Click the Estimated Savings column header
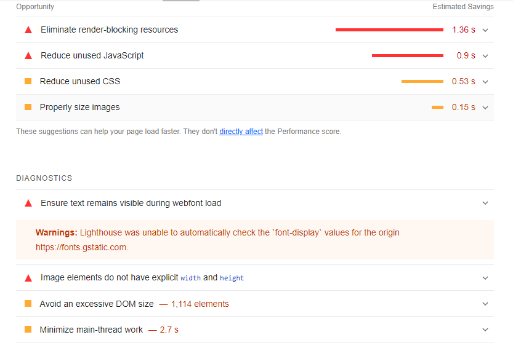 [x=463, y=7]
